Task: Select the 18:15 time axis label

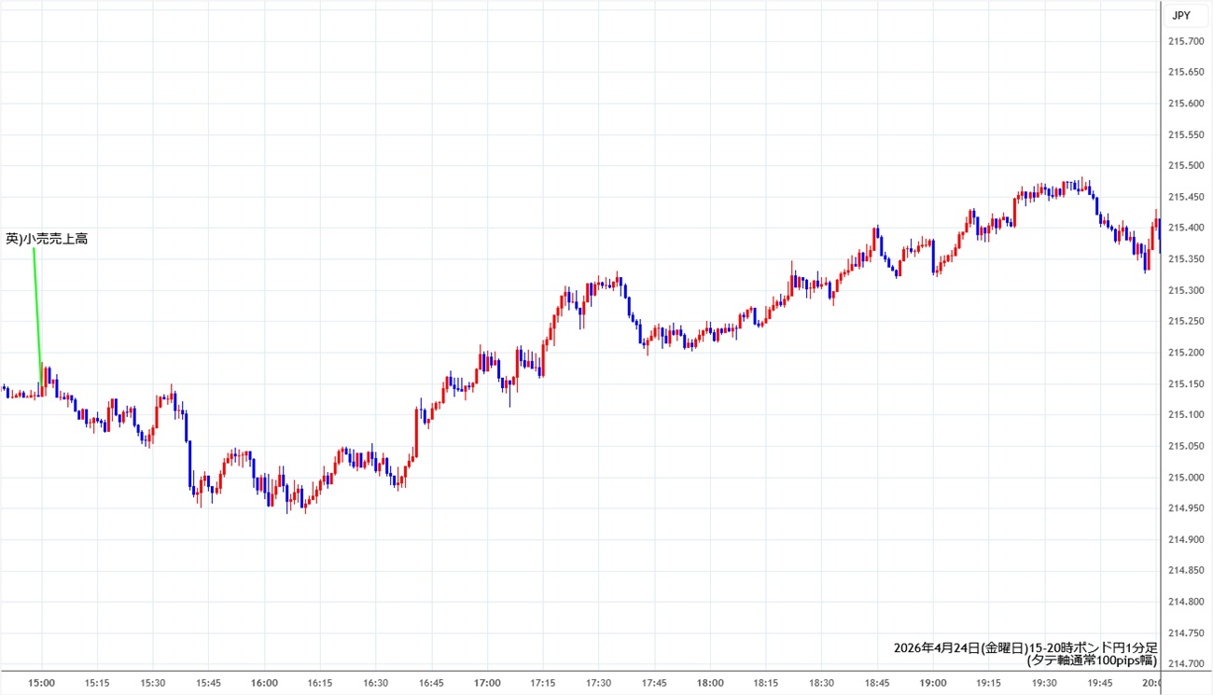Action: 765,683
